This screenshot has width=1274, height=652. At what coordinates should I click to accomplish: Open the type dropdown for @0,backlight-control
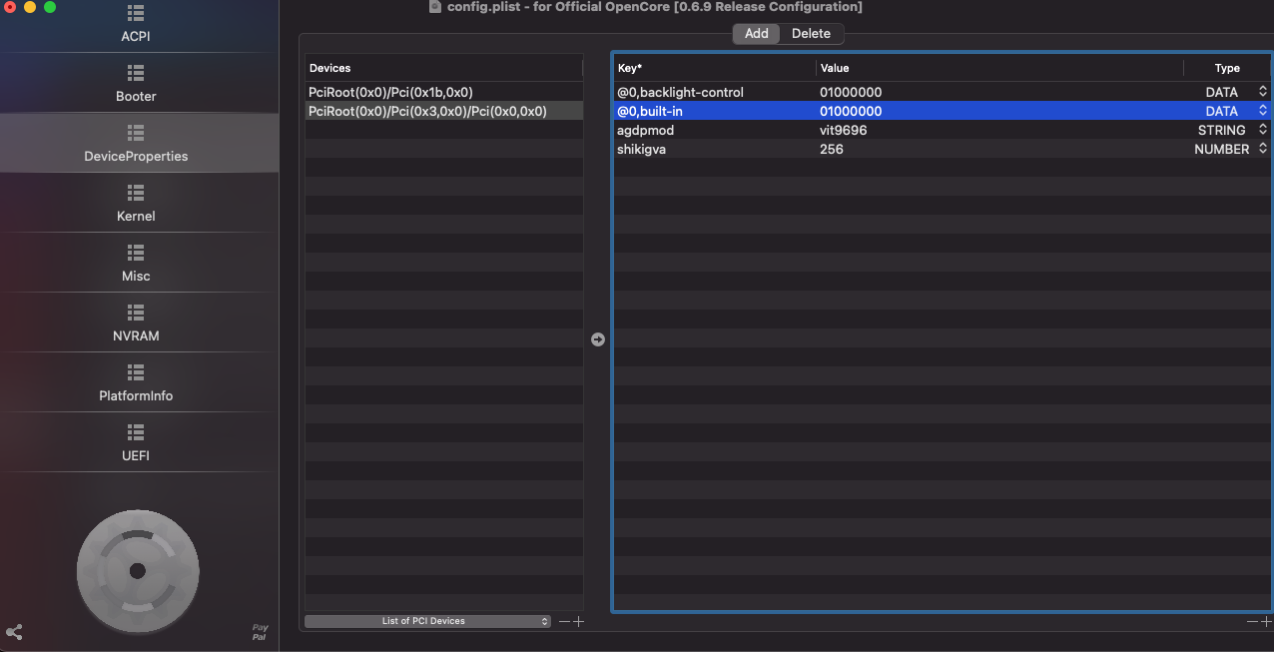(1262, 92)
